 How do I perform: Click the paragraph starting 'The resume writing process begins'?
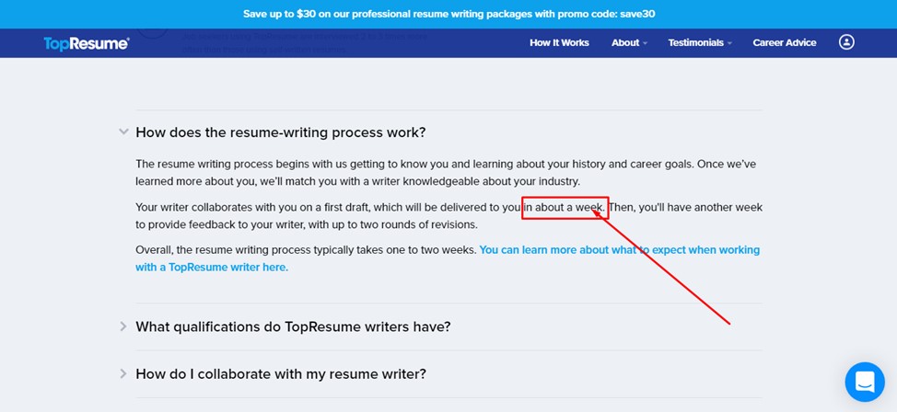(446, 173)
